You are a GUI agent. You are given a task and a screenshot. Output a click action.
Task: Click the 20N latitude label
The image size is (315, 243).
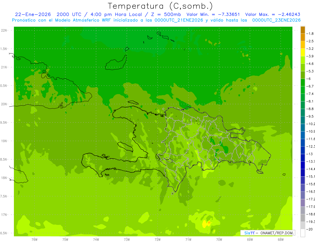pyautogui.click(x=4, y=104)
